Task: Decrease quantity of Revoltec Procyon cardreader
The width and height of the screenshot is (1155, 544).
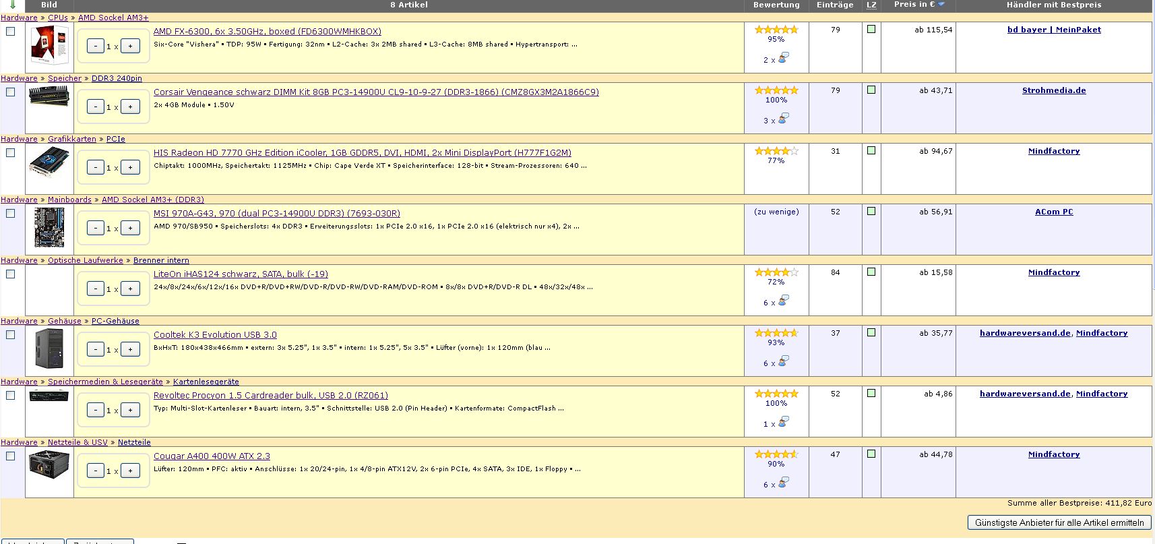Action: pyautogui.click(x=96, y=410)
